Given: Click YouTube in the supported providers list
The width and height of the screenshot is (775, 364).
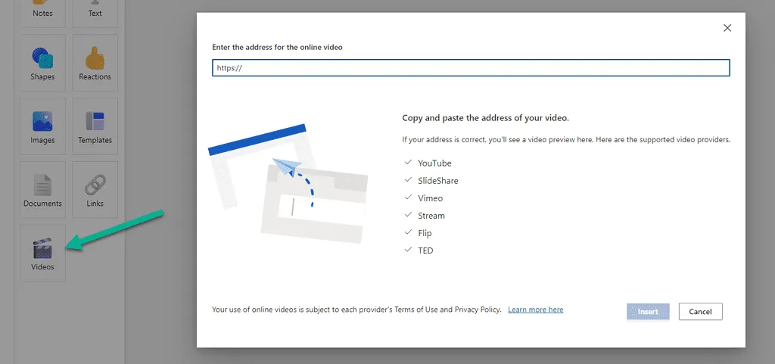Looking at the screenshot, I should [x=434, y=163].
